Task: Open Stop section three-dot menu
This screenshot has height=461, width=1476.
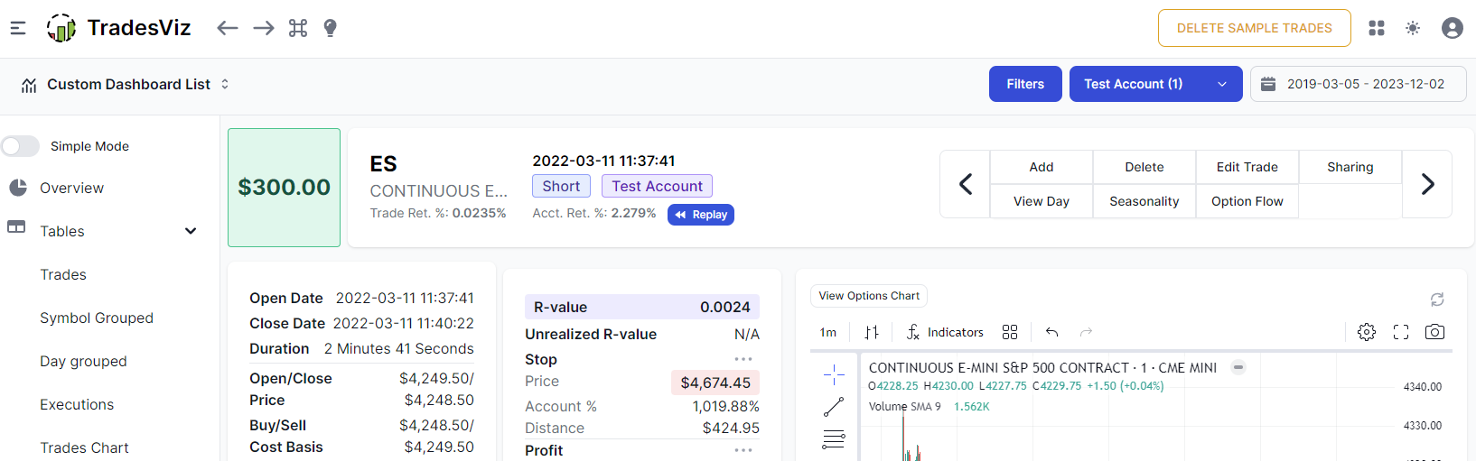Action: pyautogui.click(x=743, y=359)
